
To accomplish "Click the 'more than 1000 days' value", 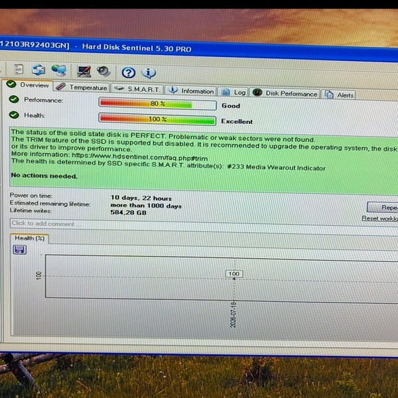I will coord(146,206).
